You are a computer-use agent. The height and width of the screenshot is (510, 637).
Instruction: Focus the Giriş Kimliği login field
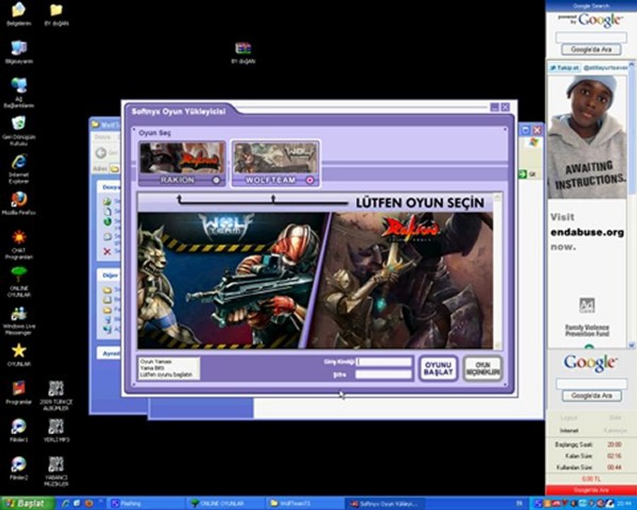click(x=384, y=361)
